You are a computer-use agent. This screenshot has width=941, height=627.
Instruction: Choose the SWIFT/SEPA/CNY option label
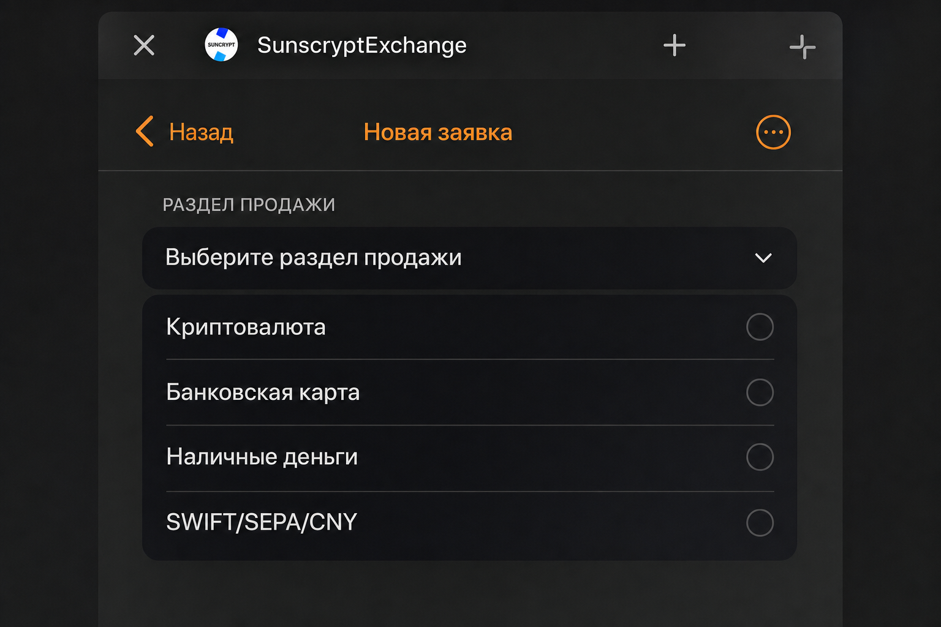(x=262, y=522)
